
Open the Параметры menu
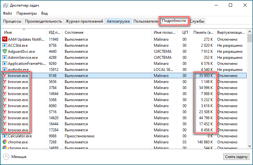coord(27,13)
